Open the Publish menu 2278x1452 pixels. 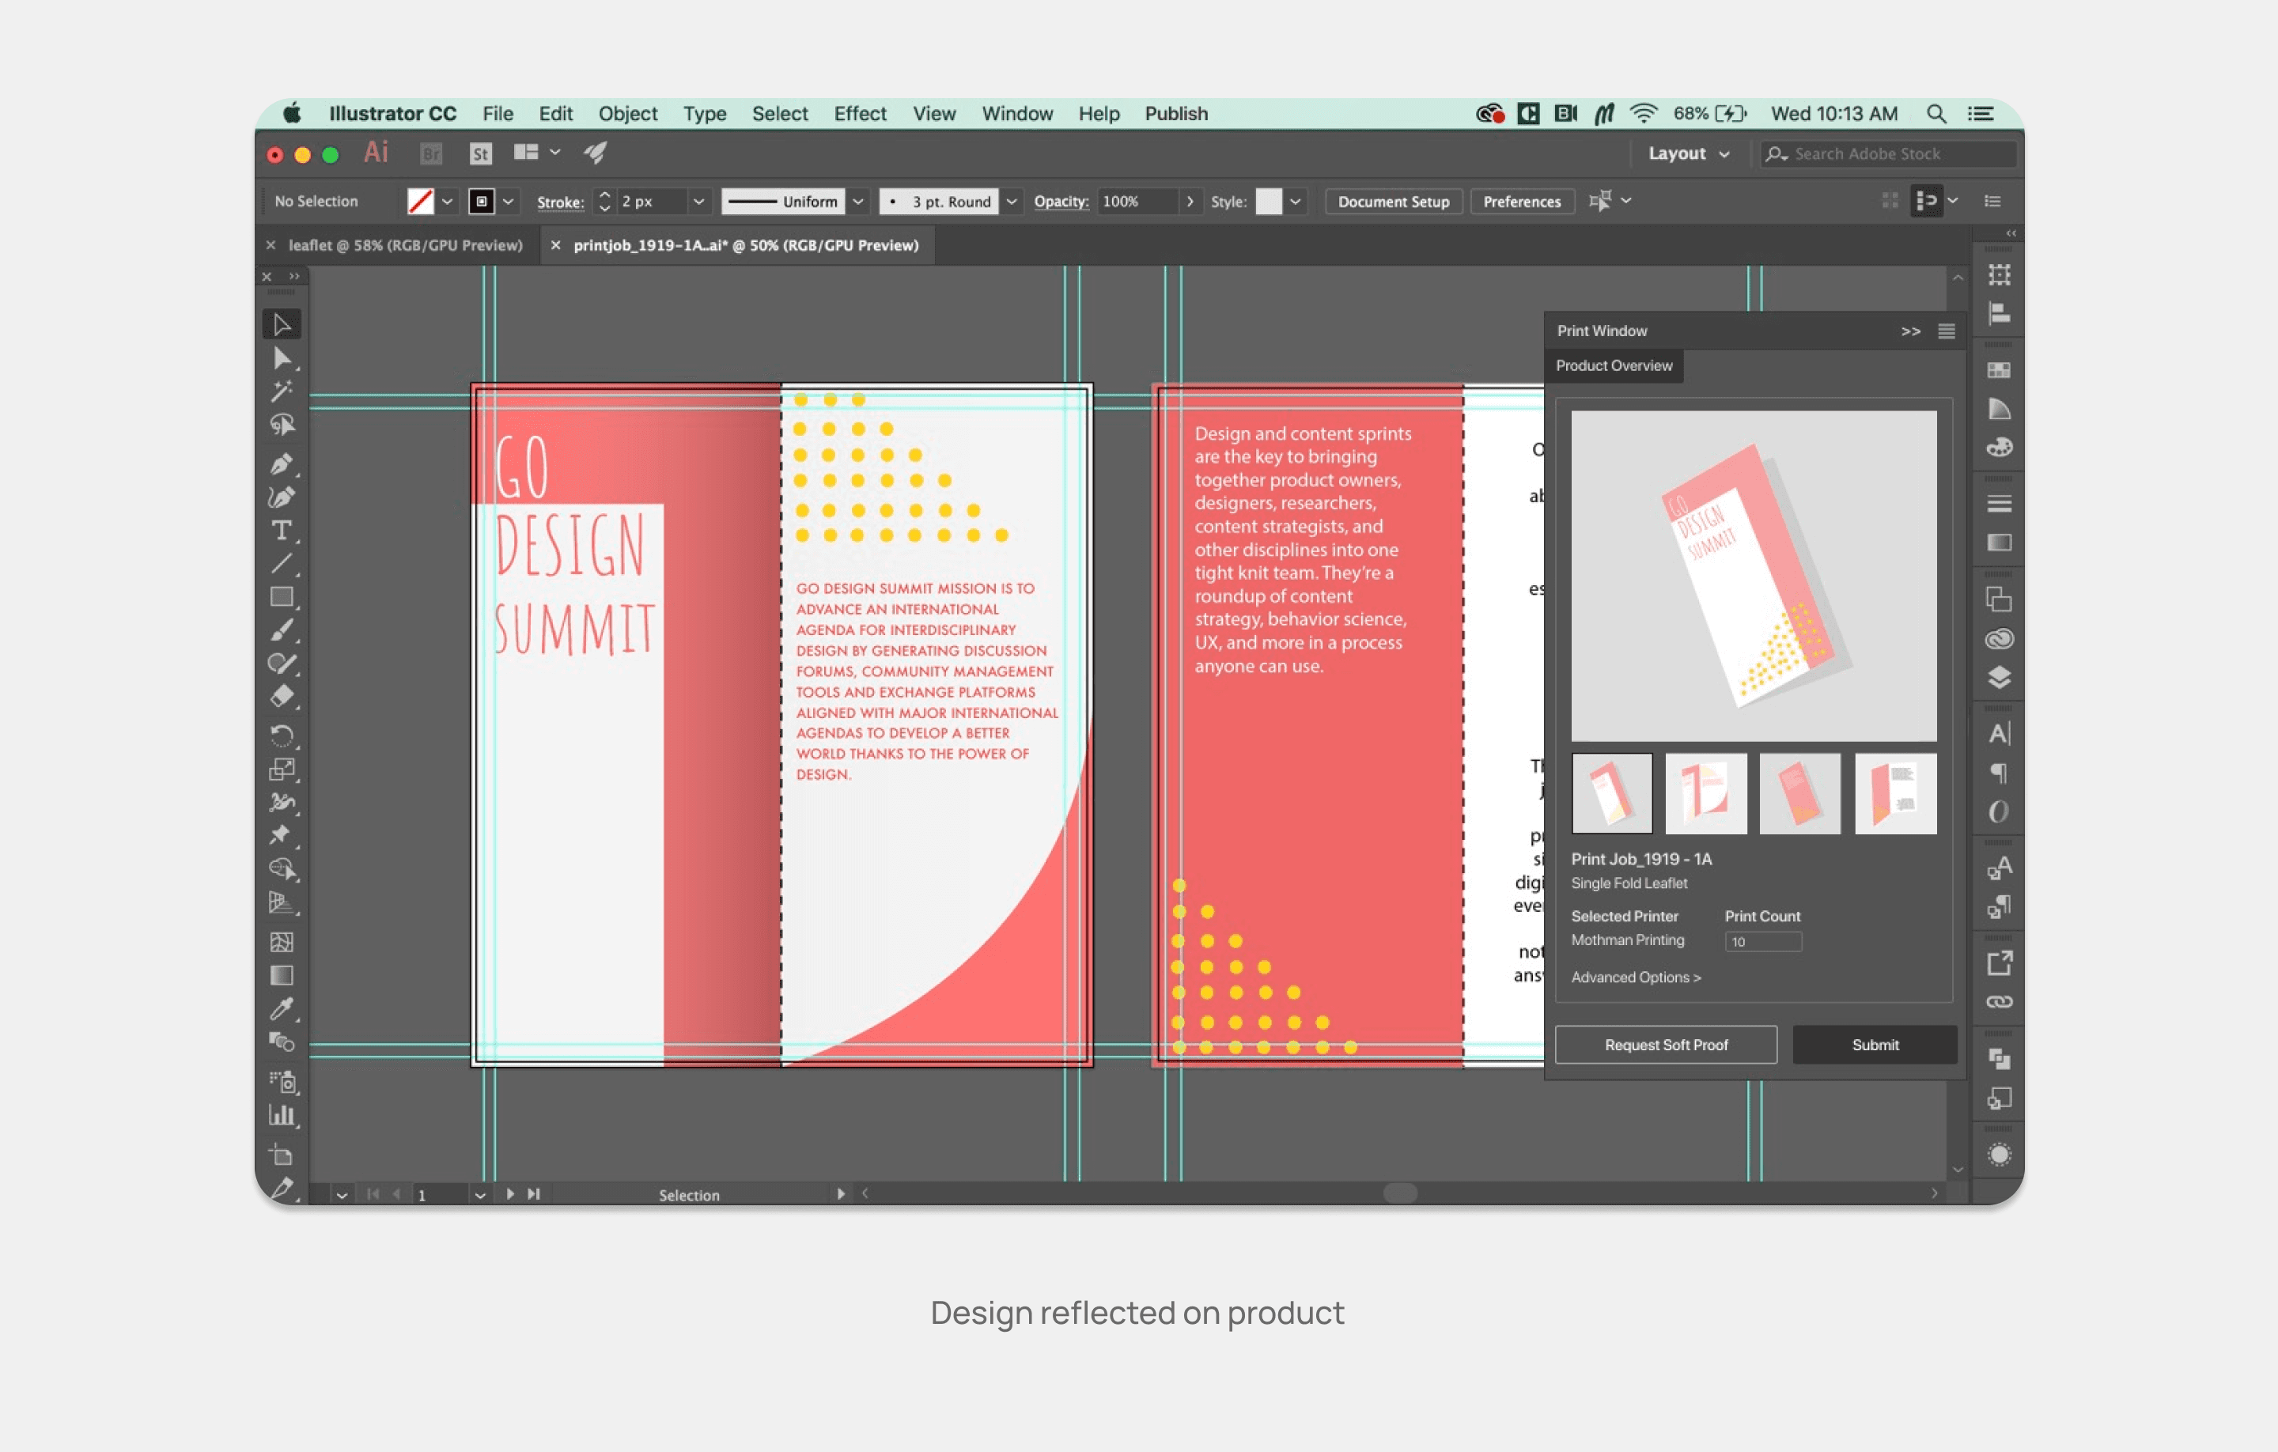click(1176, 114)
